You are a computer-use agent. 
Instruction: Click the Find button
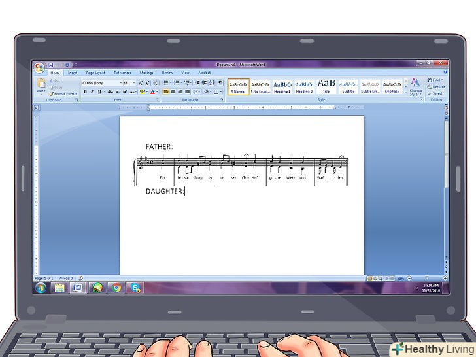pyautogui.click(x=435, y=80)
